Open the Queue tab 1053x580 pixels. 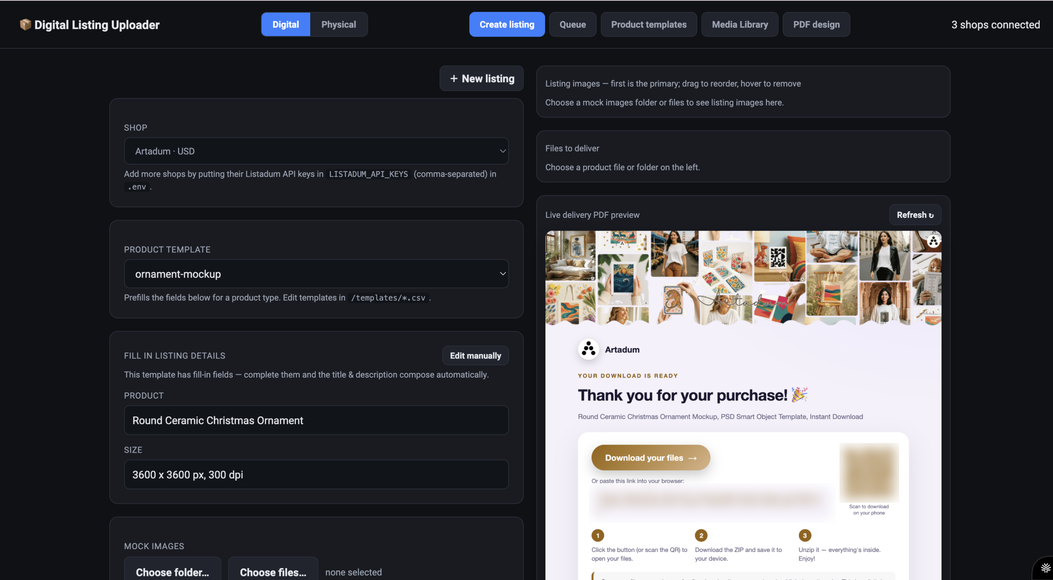pyautogui.click(x=573, y=25)
